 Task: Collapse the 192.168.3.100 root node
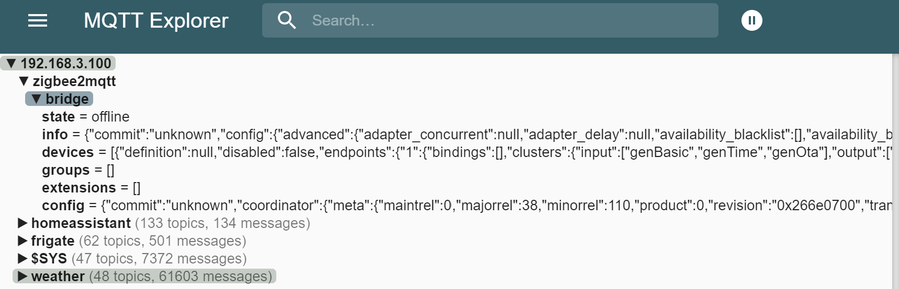pos(12,64)
